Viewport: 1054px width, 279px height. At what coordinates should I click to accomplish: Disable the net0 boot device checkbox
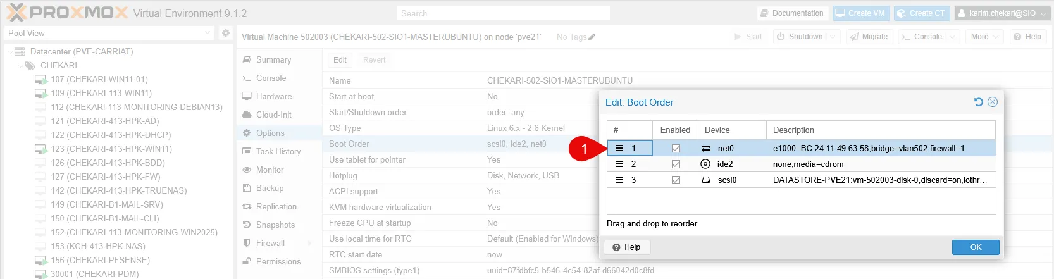point(676,148)
